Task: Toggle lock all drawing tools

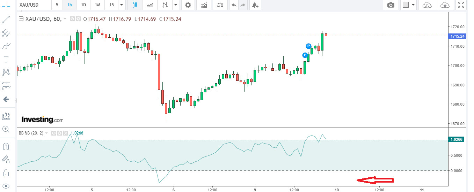Action: [x=6, y=172]
